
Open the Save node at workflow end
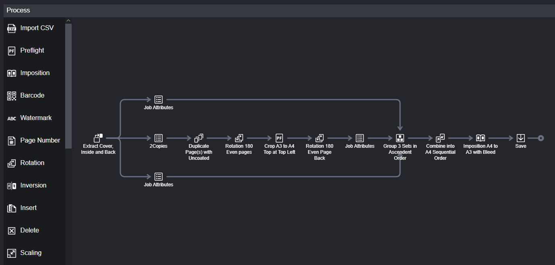click(x=520, y=138)
